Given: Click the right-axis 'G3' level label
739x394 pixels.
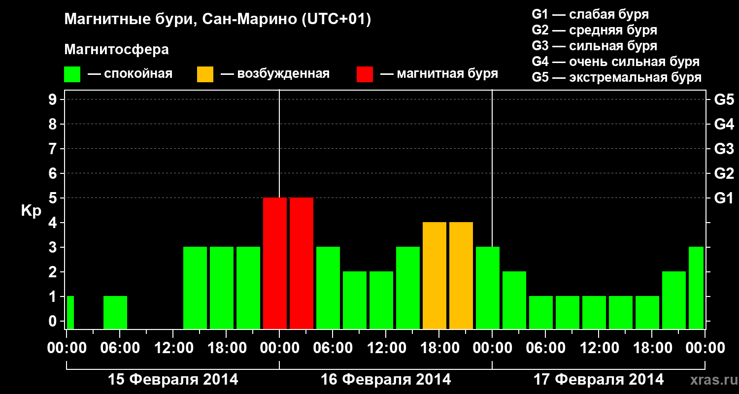Looking at the screenshot, I should (x=724, y=149).
